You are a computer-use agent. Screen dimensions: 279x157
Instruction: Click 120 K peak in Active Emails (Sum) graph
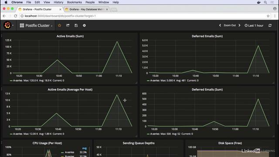tap(117, 42)
